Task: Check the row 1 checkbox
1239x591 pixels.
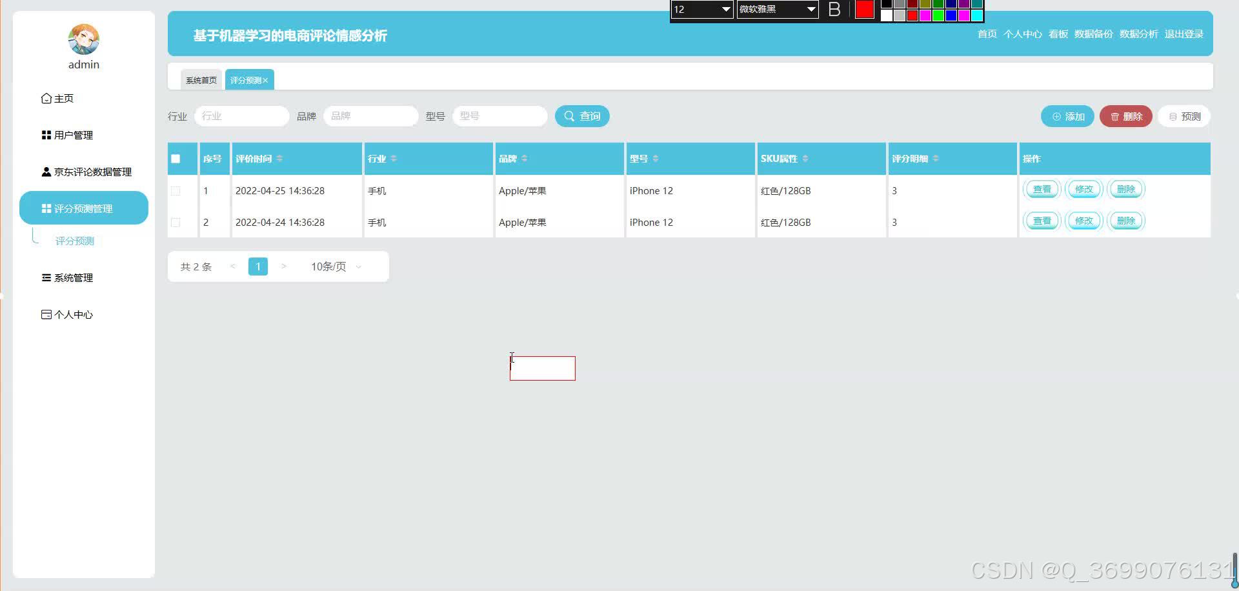Action: coord(176,191)
